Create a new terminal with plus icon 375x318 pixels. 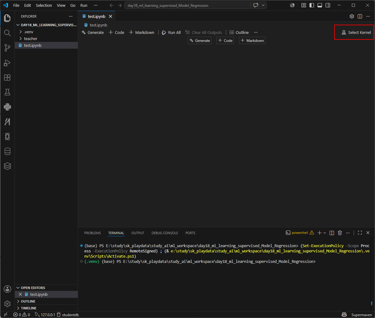tap(319, 233)
